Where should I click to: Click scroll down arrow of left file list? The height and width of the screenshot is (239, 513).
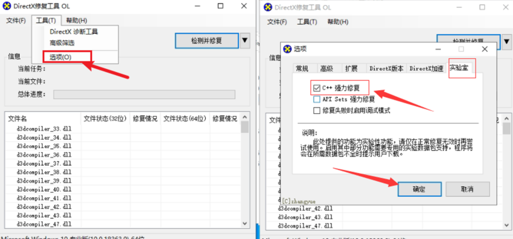(x=245, y=224)
